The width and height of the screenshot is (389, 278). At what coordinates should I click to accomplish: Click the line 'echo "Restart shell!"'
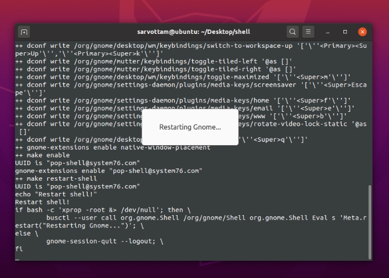tap(56, 194)
